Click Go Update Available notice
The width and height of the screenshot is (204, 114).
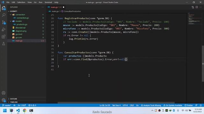pyautogui.click(x=173, y=105)
